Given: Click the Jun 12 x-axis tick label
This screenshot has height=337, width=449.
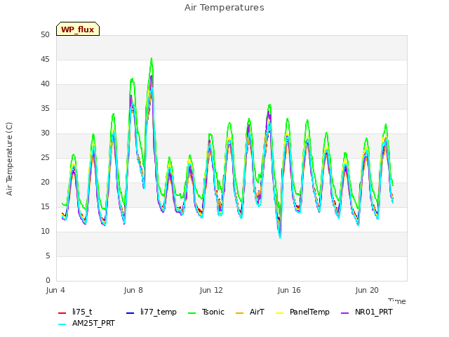Looking at the screenshot, I should tap(211, 290).
